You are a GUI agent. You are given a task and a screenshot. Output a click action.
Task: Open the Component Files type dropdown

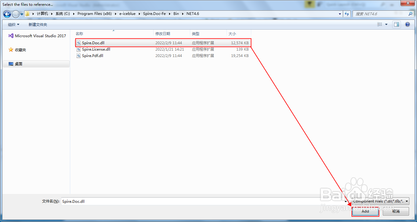(x=381, y=201)
